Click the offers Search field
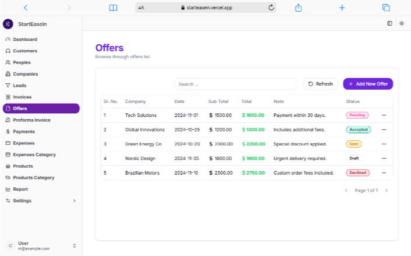This screenshot has height=256, width=411. coord(236,84)
